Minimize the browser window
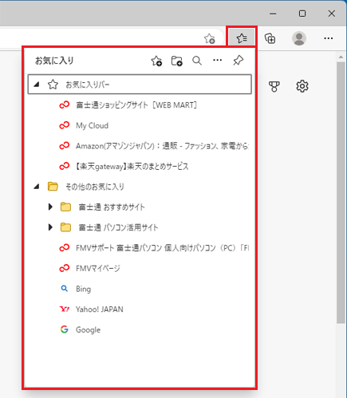The height and width of the screenshot is (398, 347). (x=273, y=14)
